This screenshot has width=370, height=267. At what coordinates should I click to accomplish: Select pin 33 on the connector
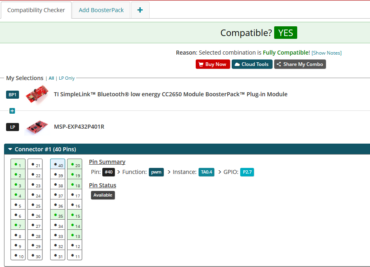point(57,235)
